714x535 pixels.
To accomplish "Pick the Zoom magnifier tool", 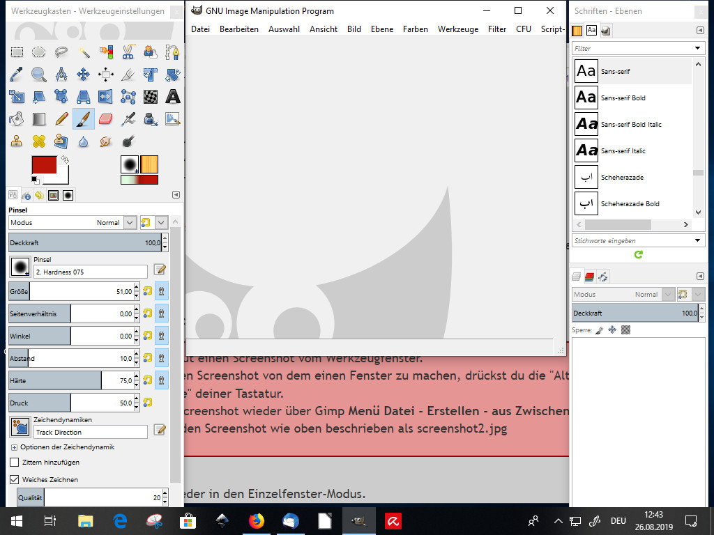I will click(39, 74).
